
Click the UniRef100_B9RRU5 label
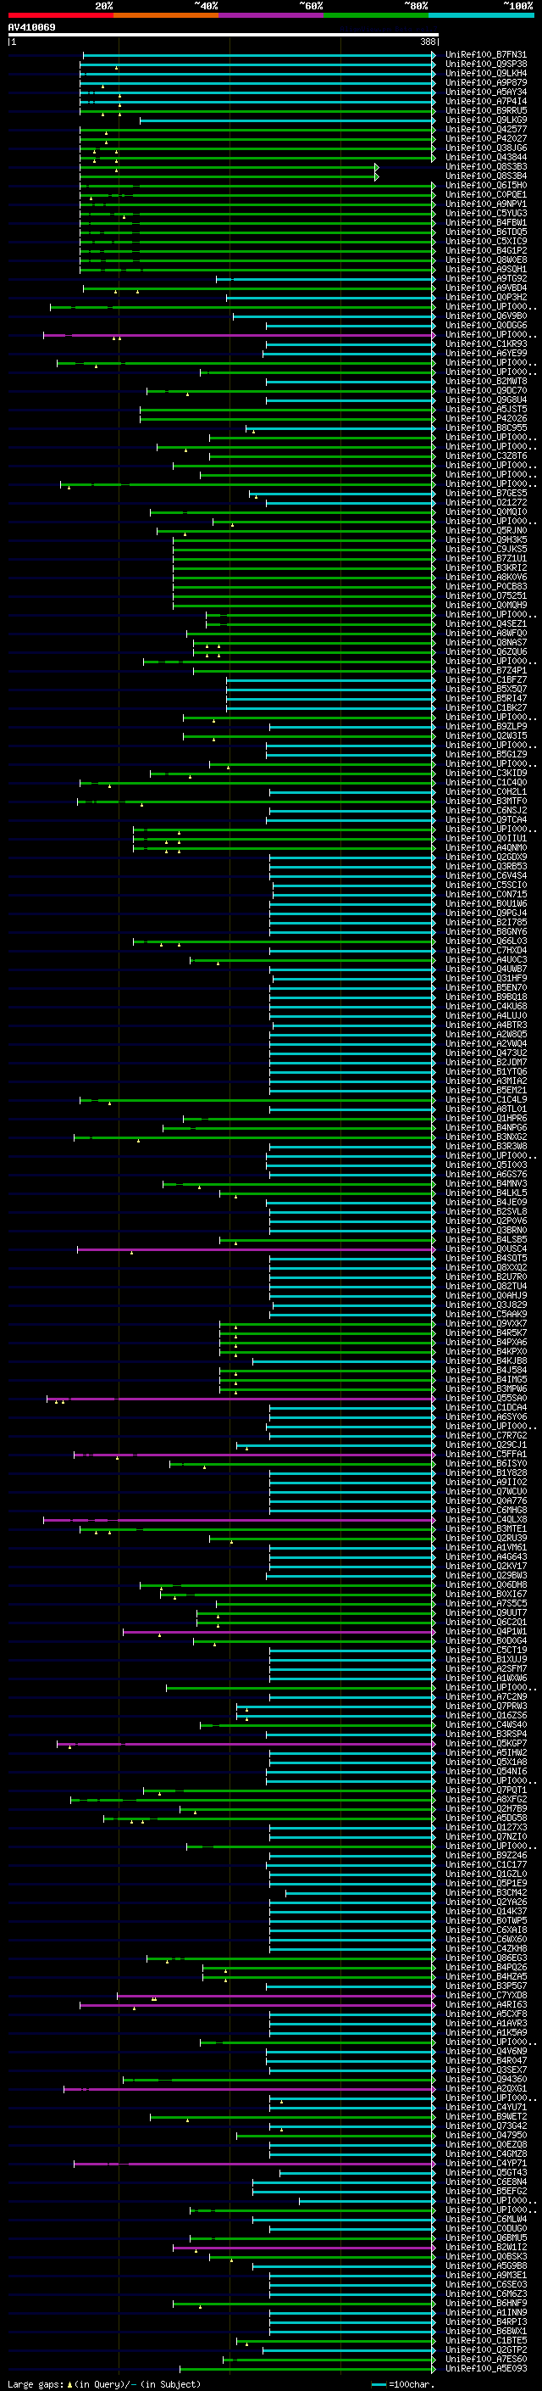tap(486, 110)
